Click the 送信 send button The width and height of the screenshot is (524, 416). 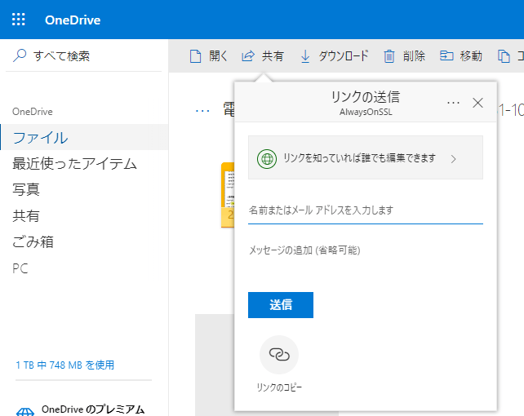coord(281,305)
